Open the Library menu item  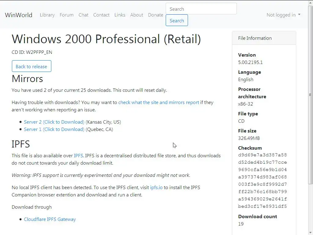[47, 15]
